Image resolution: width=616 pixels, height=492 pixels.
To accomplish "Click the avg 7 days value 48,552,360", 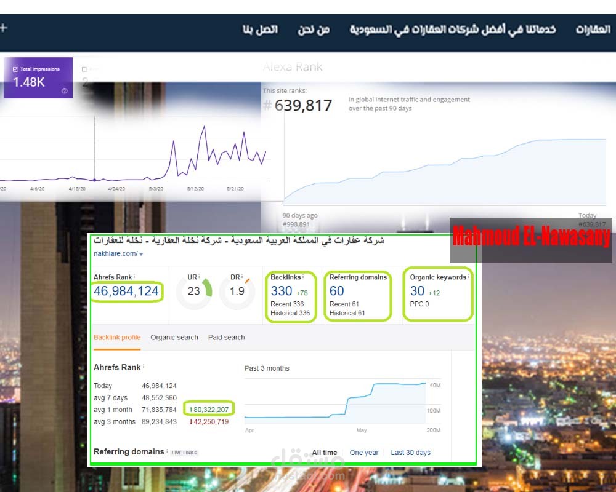I will point(159,398).
